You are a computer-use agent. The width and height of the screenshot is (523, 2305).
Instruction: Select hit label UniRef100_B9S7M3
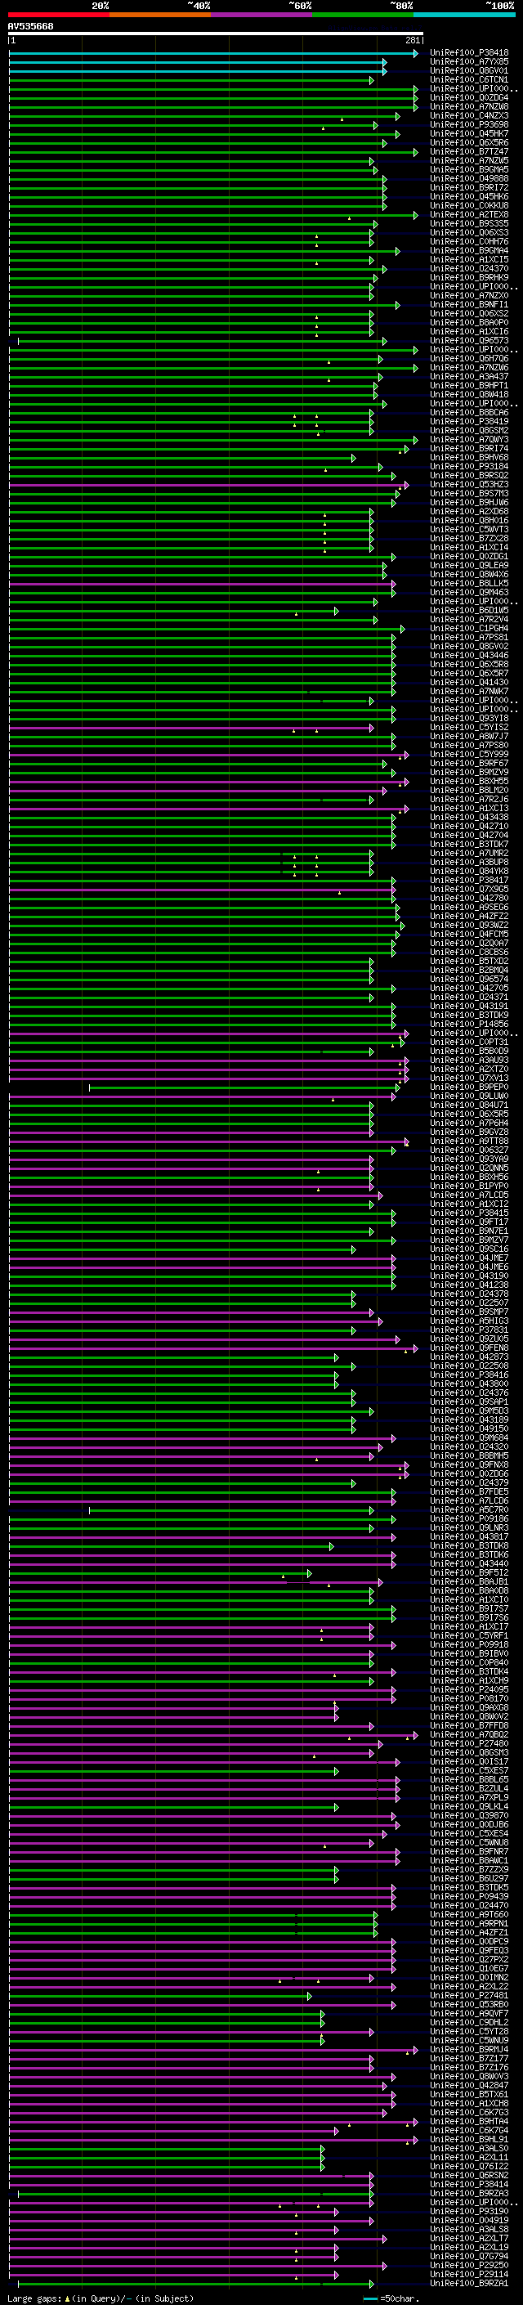coord(469,494)
